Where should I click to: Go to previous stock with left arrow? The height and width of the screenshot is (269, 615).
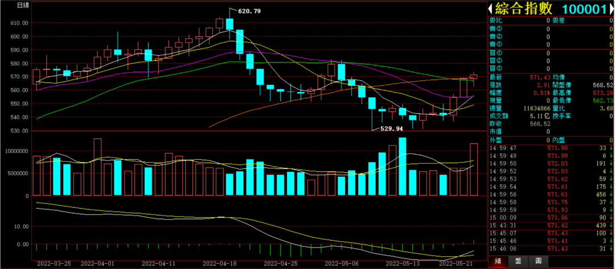coord(490,9)
